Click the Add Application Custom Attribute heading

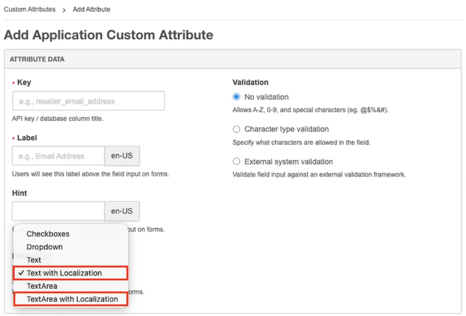tap(108, 35)
